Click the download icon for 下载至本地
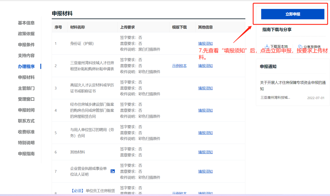Viewport: 330px width, 196px height. 267,46
